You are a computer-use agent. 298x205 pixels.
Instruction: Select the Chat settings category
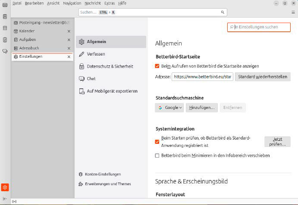click(x=111, y=79)
